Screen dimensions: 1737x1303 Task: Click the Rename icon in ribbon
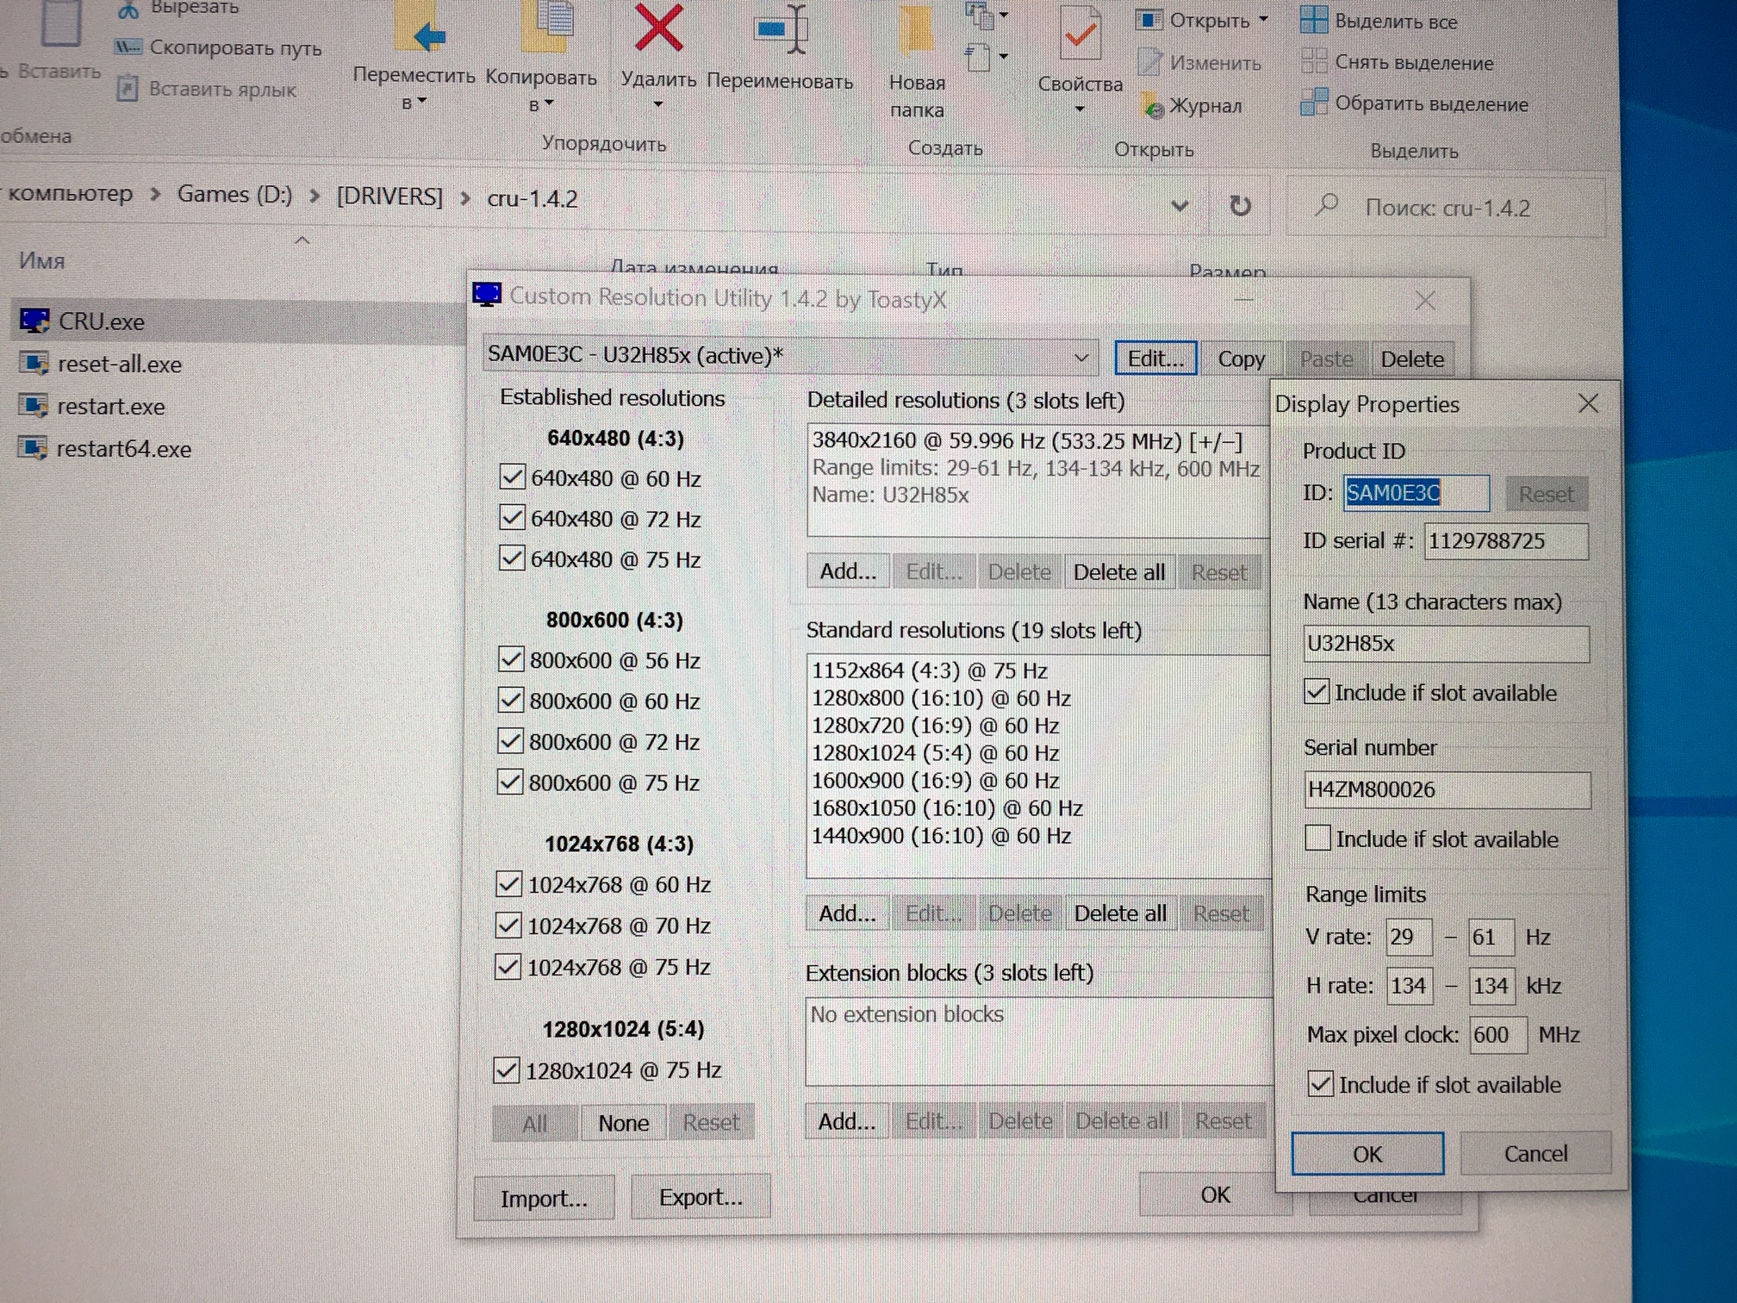click(x=781, y=29)
